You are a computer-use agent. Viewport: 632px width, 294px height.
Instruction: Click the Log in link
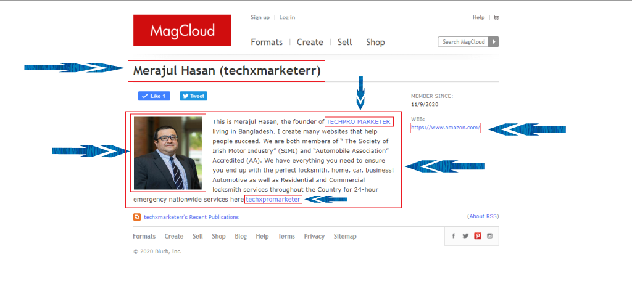pos(287,17)
